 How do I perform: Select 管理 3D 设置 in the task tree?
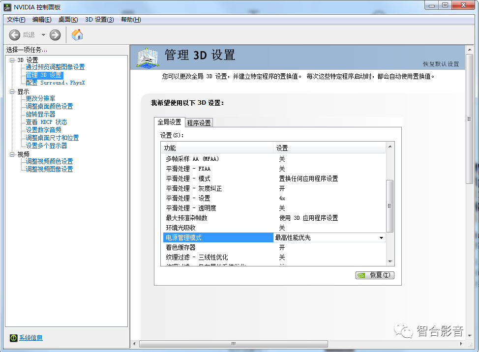[44, 75]
